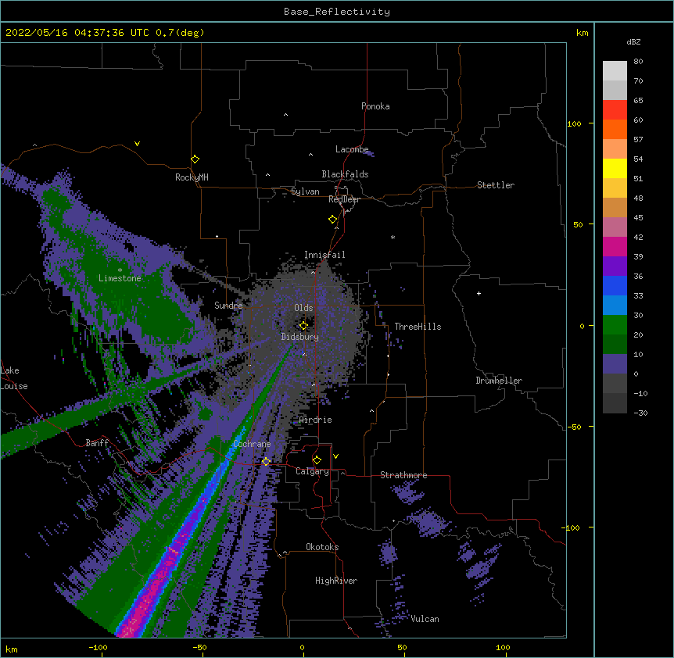Click the 100 tick on the right vertical axis
Image resolution: width=674 pixels, height=658 pixels.
(x=574, y=123)
